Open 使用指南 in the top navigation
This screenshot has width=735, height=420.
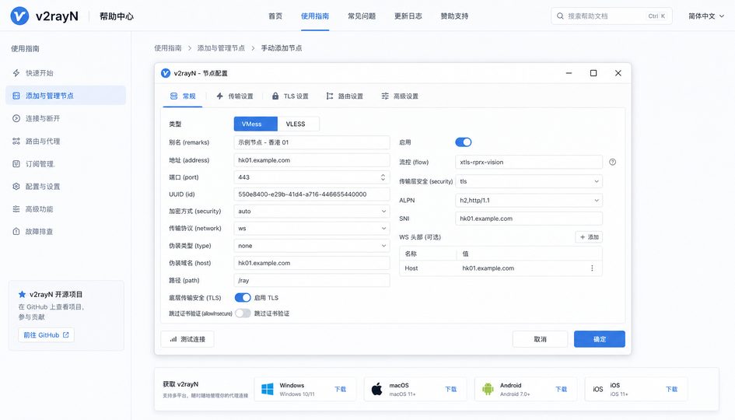(x=315, y=16)
